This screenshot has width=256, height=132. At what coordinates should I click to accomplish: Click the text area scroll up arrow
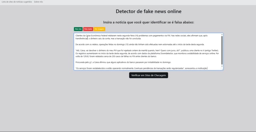(x=222, y=34)
